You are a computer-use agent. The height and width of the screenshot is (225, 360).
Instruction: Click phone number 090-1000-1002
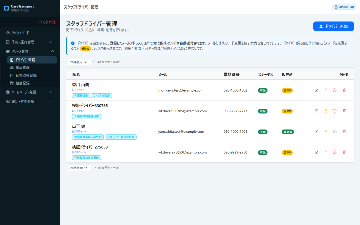click(235, 90)
